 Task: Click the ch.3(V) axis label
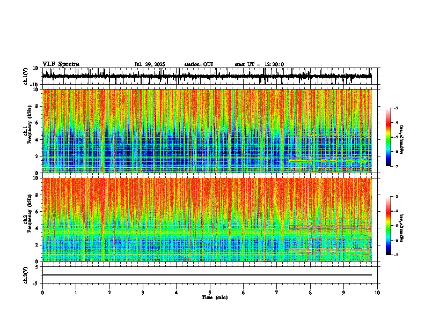tap(26, 275)
